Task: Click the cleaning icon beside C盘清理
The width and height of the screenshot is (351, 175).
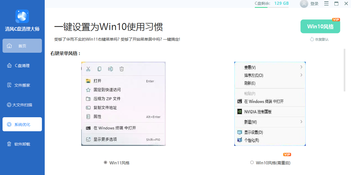Action: (x=9, y=65)
